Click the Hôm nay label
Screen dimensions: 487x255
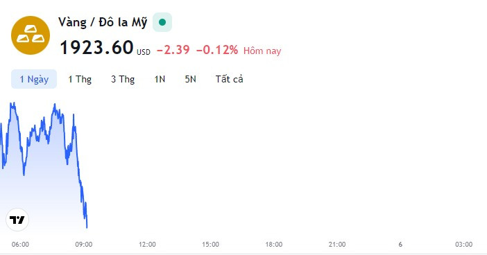coord(262,51)
